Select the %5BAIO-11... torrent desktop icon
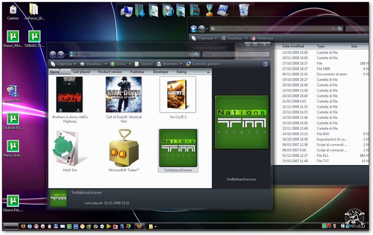The image size is (373, 235). tap(34, 39)
